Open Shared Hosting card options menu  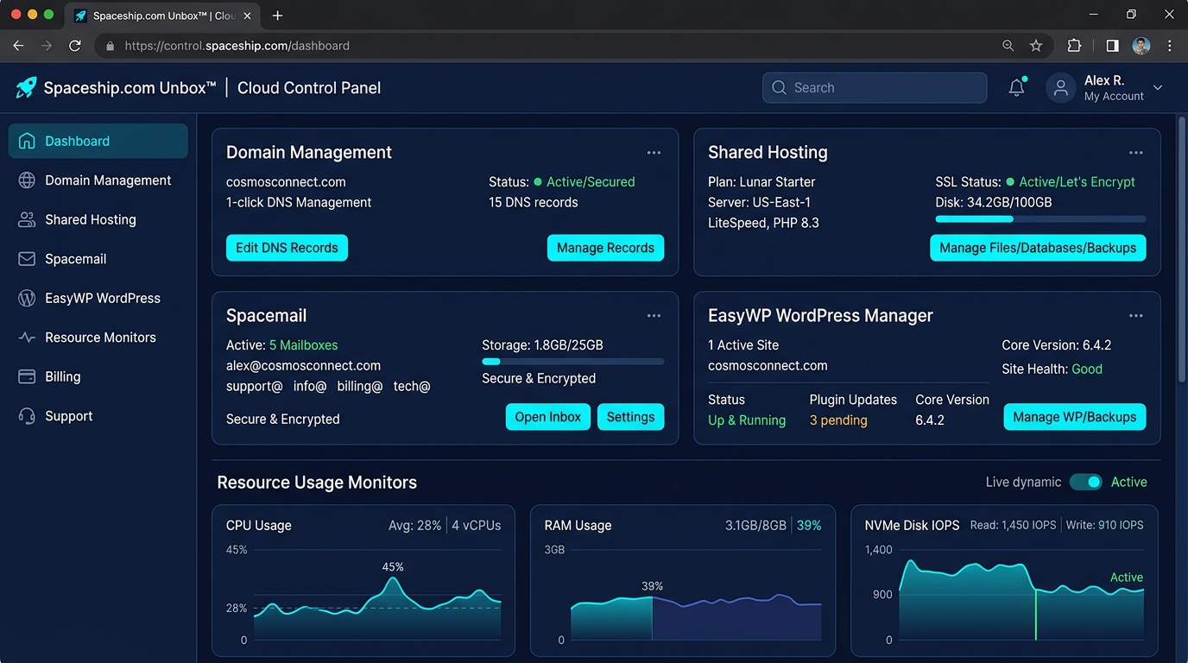pyautogui.click(x=1135, y=153)
